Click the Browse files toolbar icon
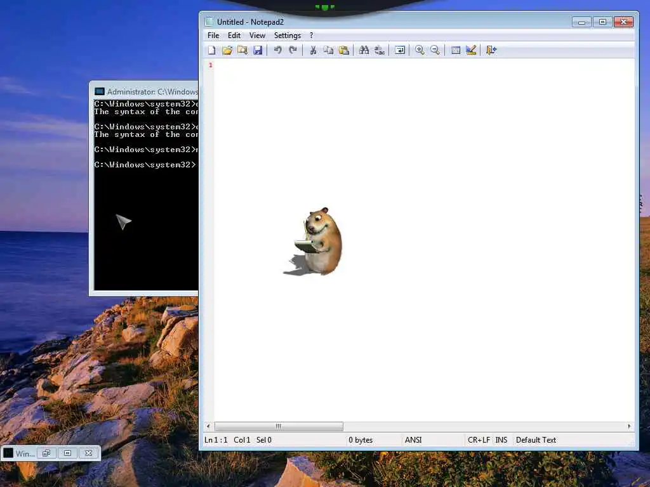This screenshot has width=650, height=487. coord(242,50)
